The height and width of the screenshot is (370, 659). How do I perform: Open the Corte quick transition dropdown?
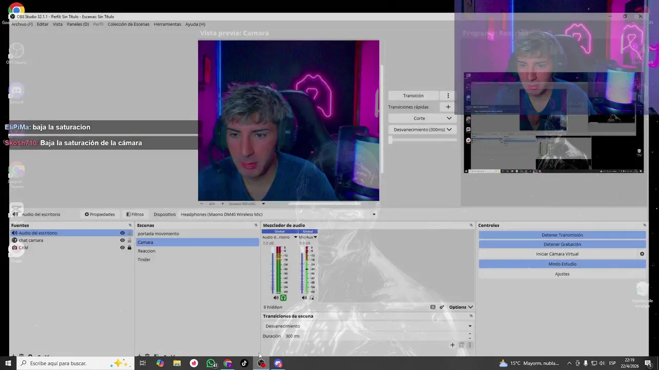click(422, 118)
